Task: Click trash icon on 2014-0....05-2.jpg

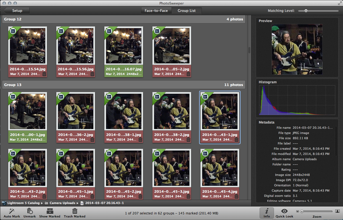Action: click(x=188, y=74)
